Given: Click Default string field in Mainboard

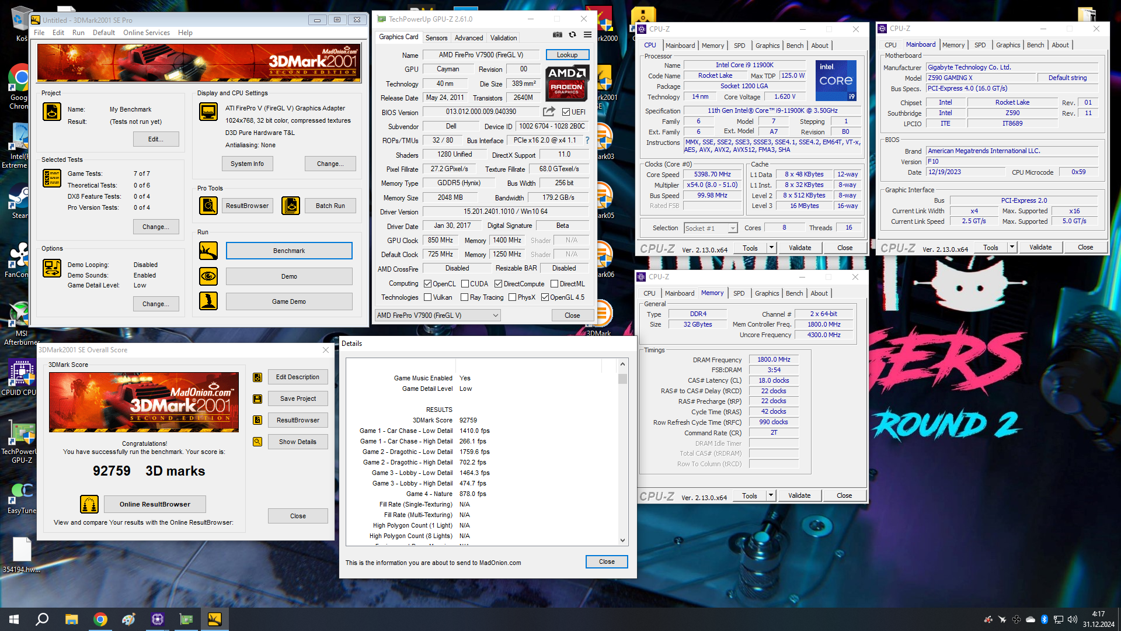Looking at the screenshot, I should (x=1067, y=78).
